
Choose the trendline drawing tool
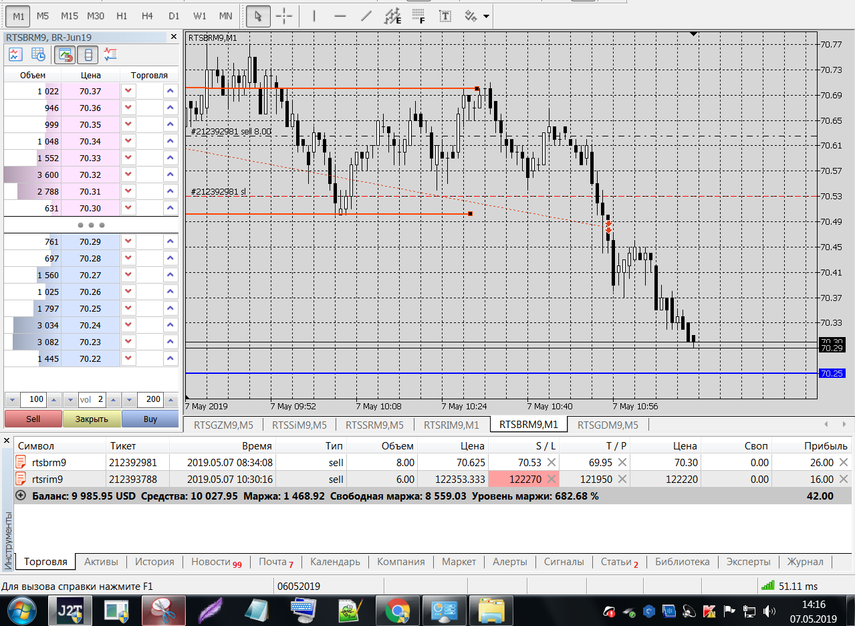[x=366, y=16]
